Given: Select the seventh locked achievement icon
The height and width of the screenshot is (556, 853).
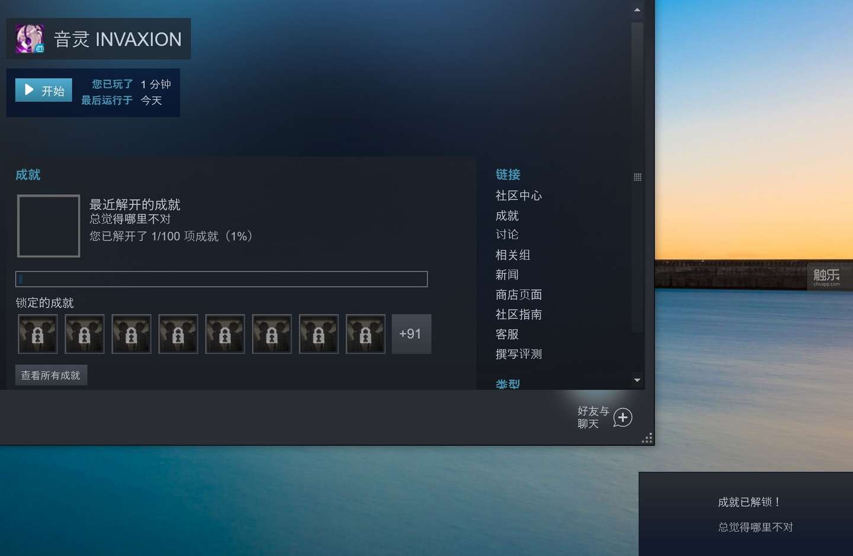Looking at the screenshot, I should coord(318,334).
